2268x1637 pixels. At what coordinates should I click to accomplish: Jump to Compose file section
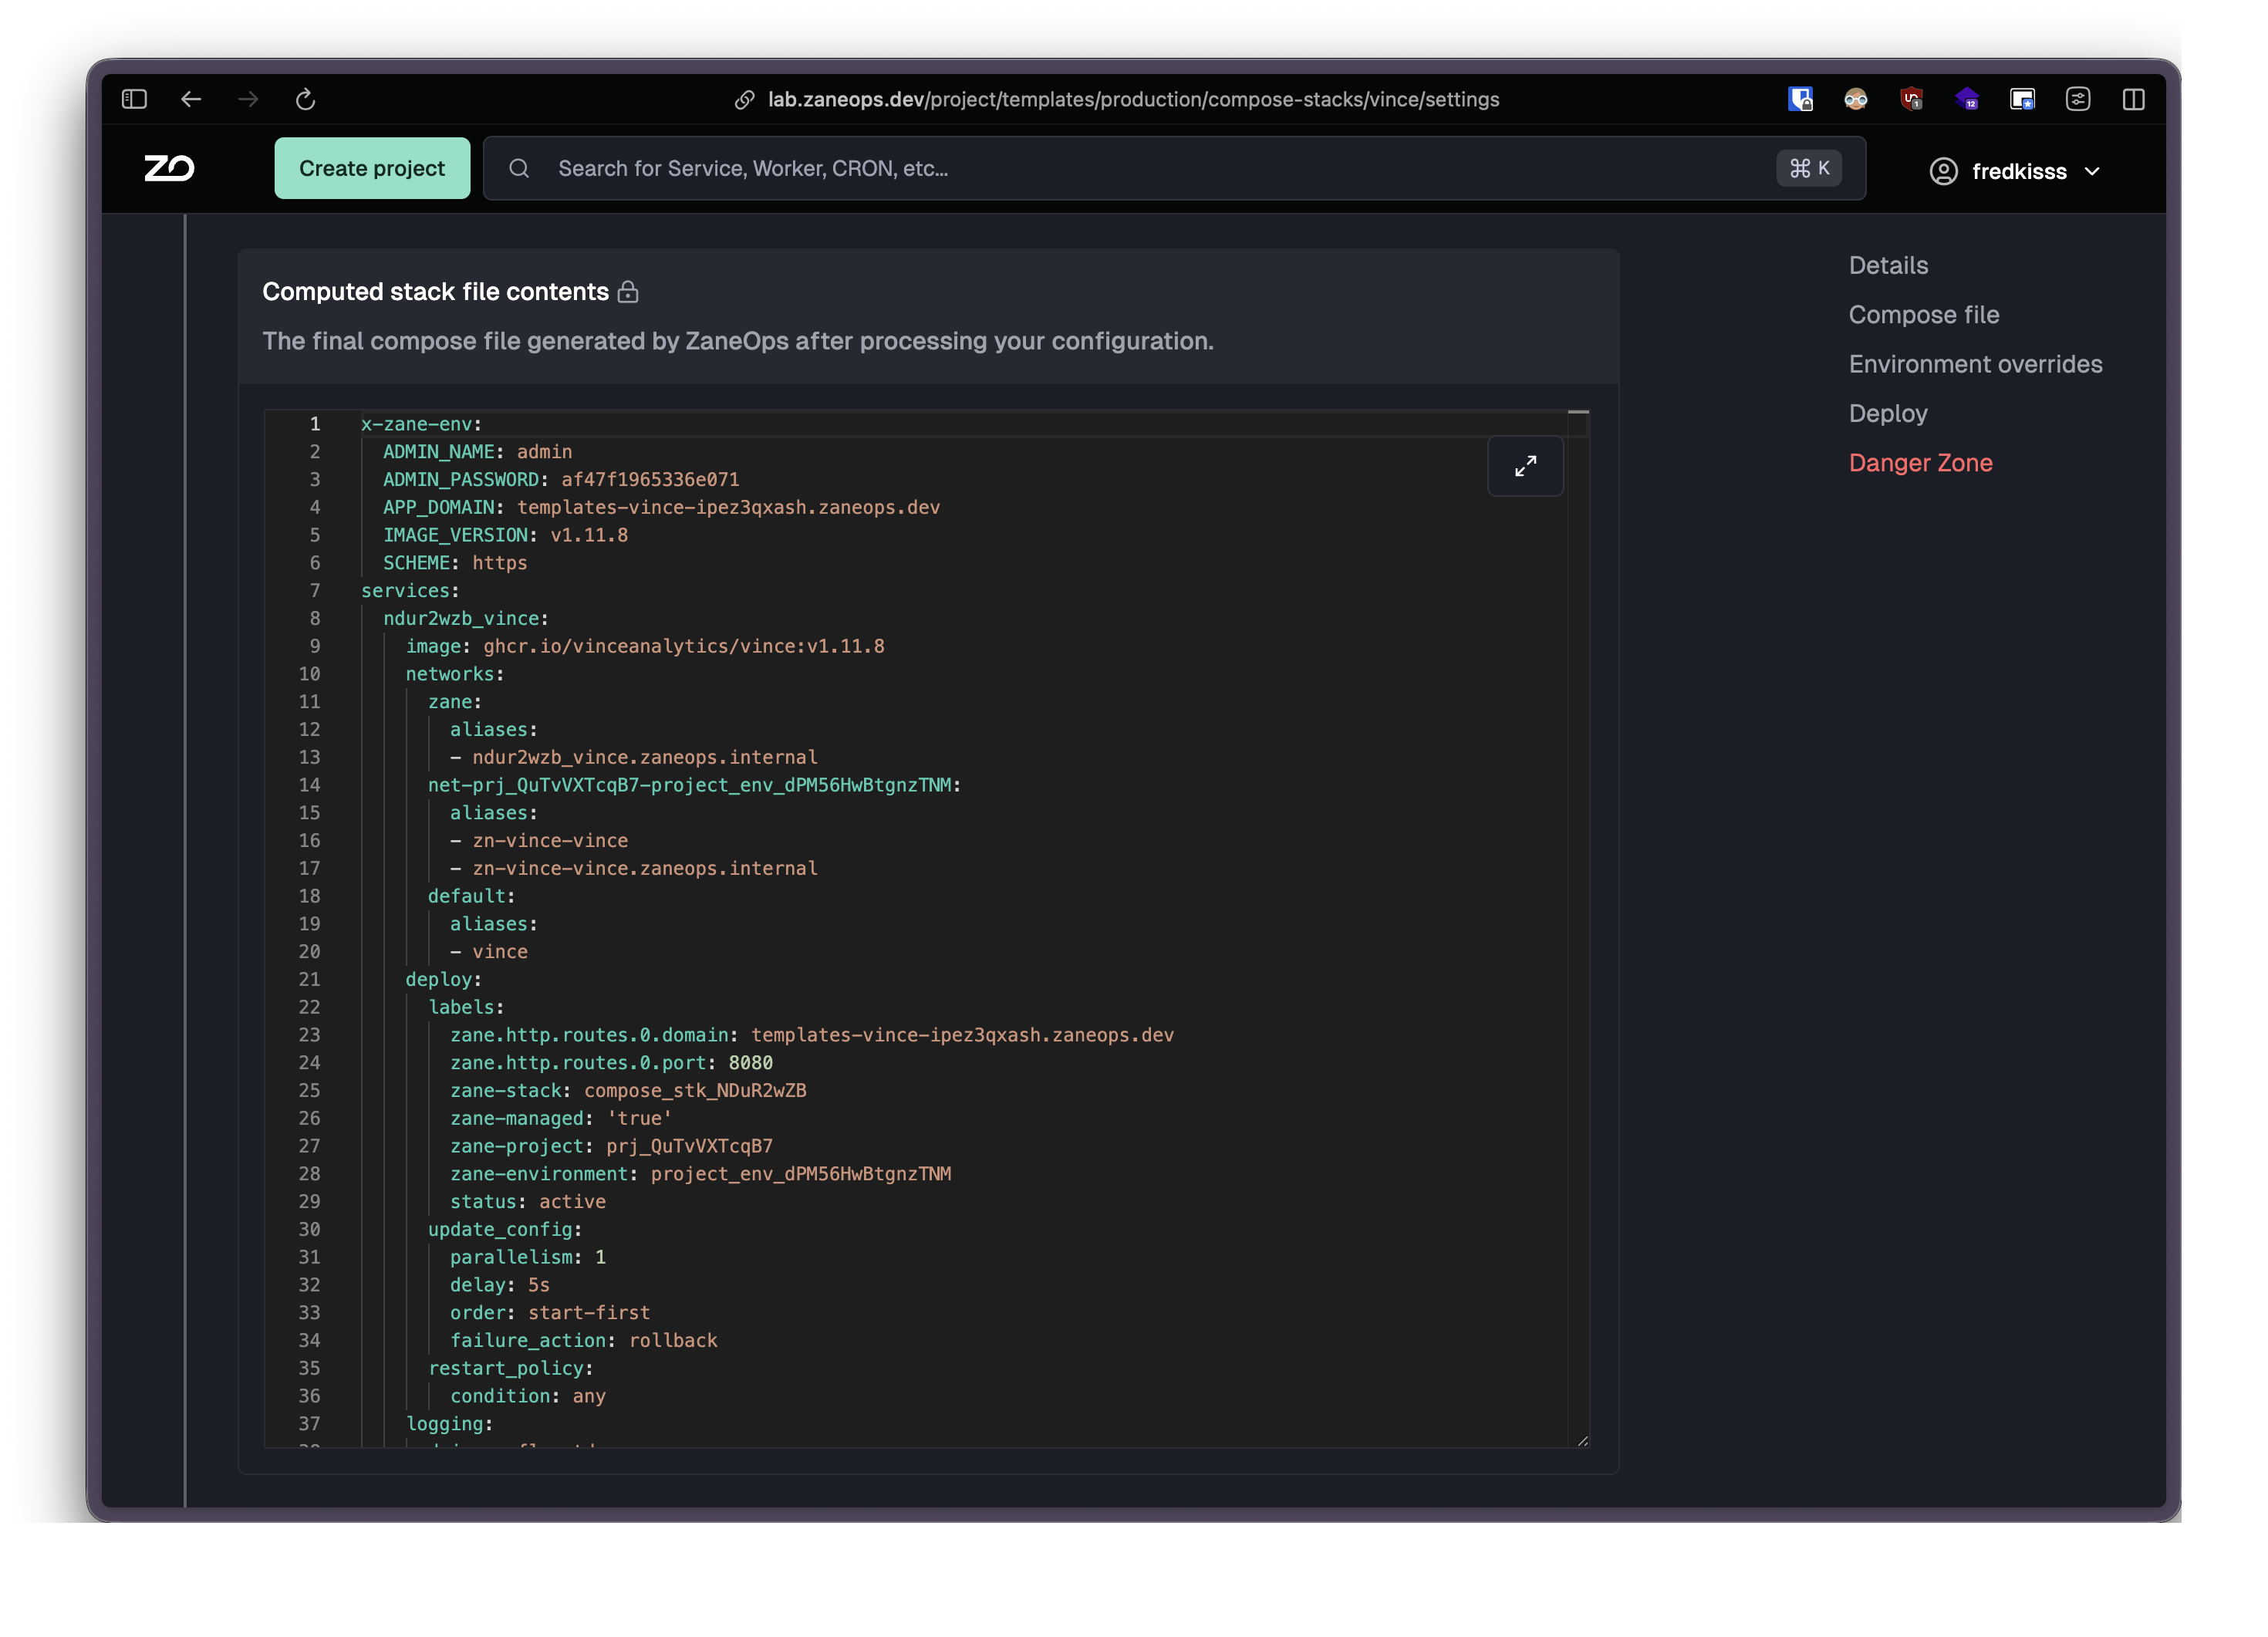(x=1923, y=314)
